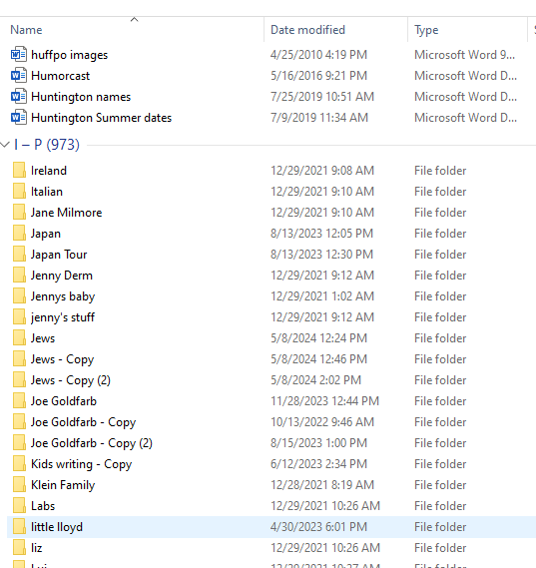Image resolution: width=536 pixels, height=568 pixels.
Task: Click date 10/13/2022 9:46 AM
Action: [322, 422]
